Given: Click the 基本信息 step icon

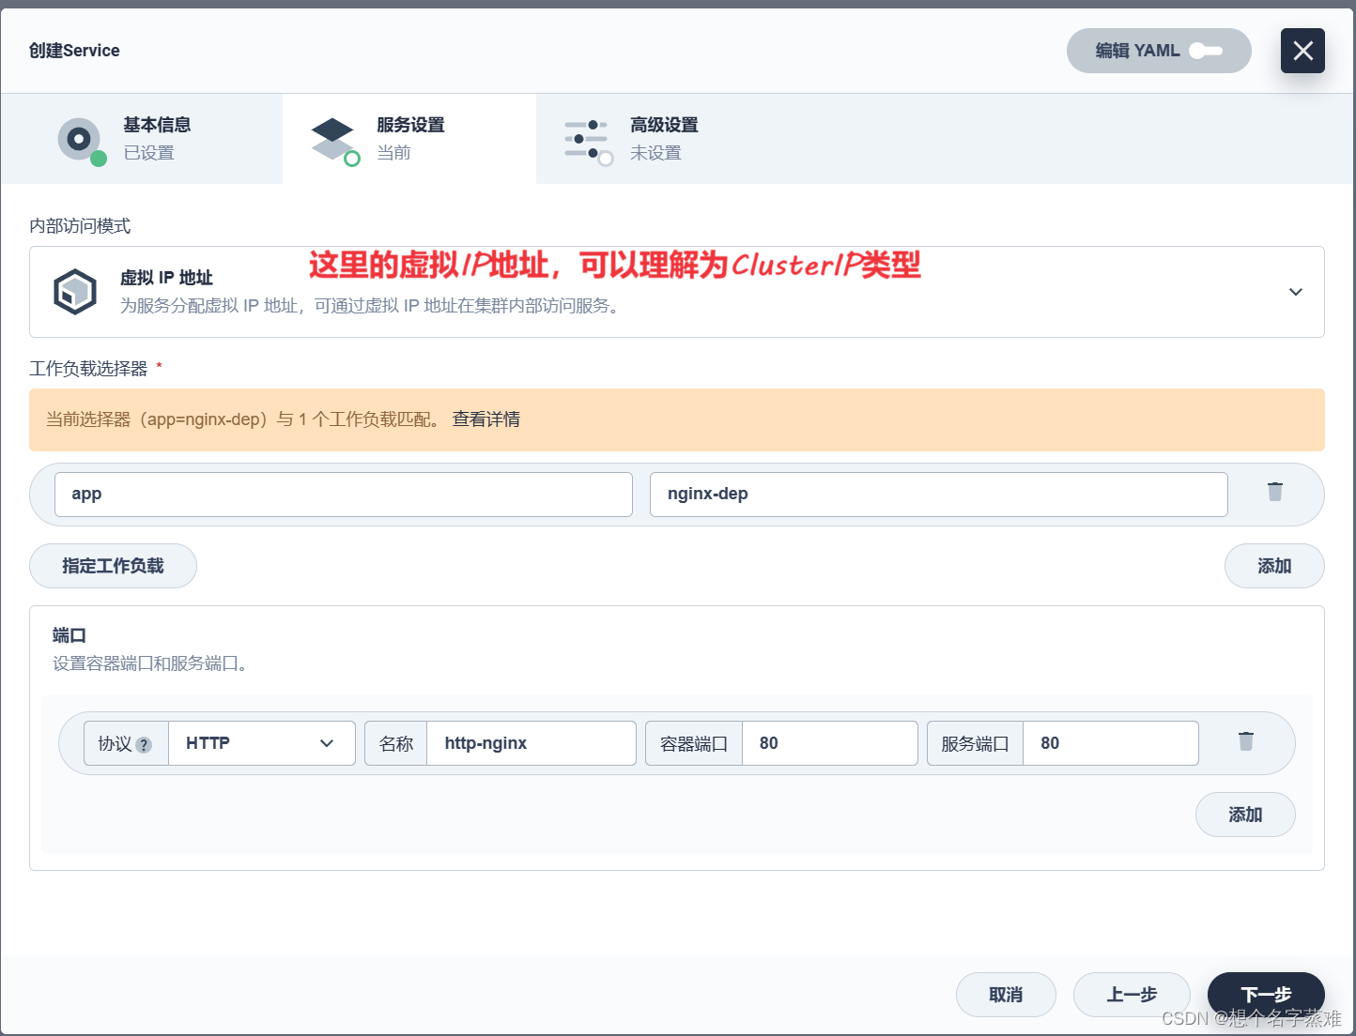Looking at the screenshot, I should (81, 141).
